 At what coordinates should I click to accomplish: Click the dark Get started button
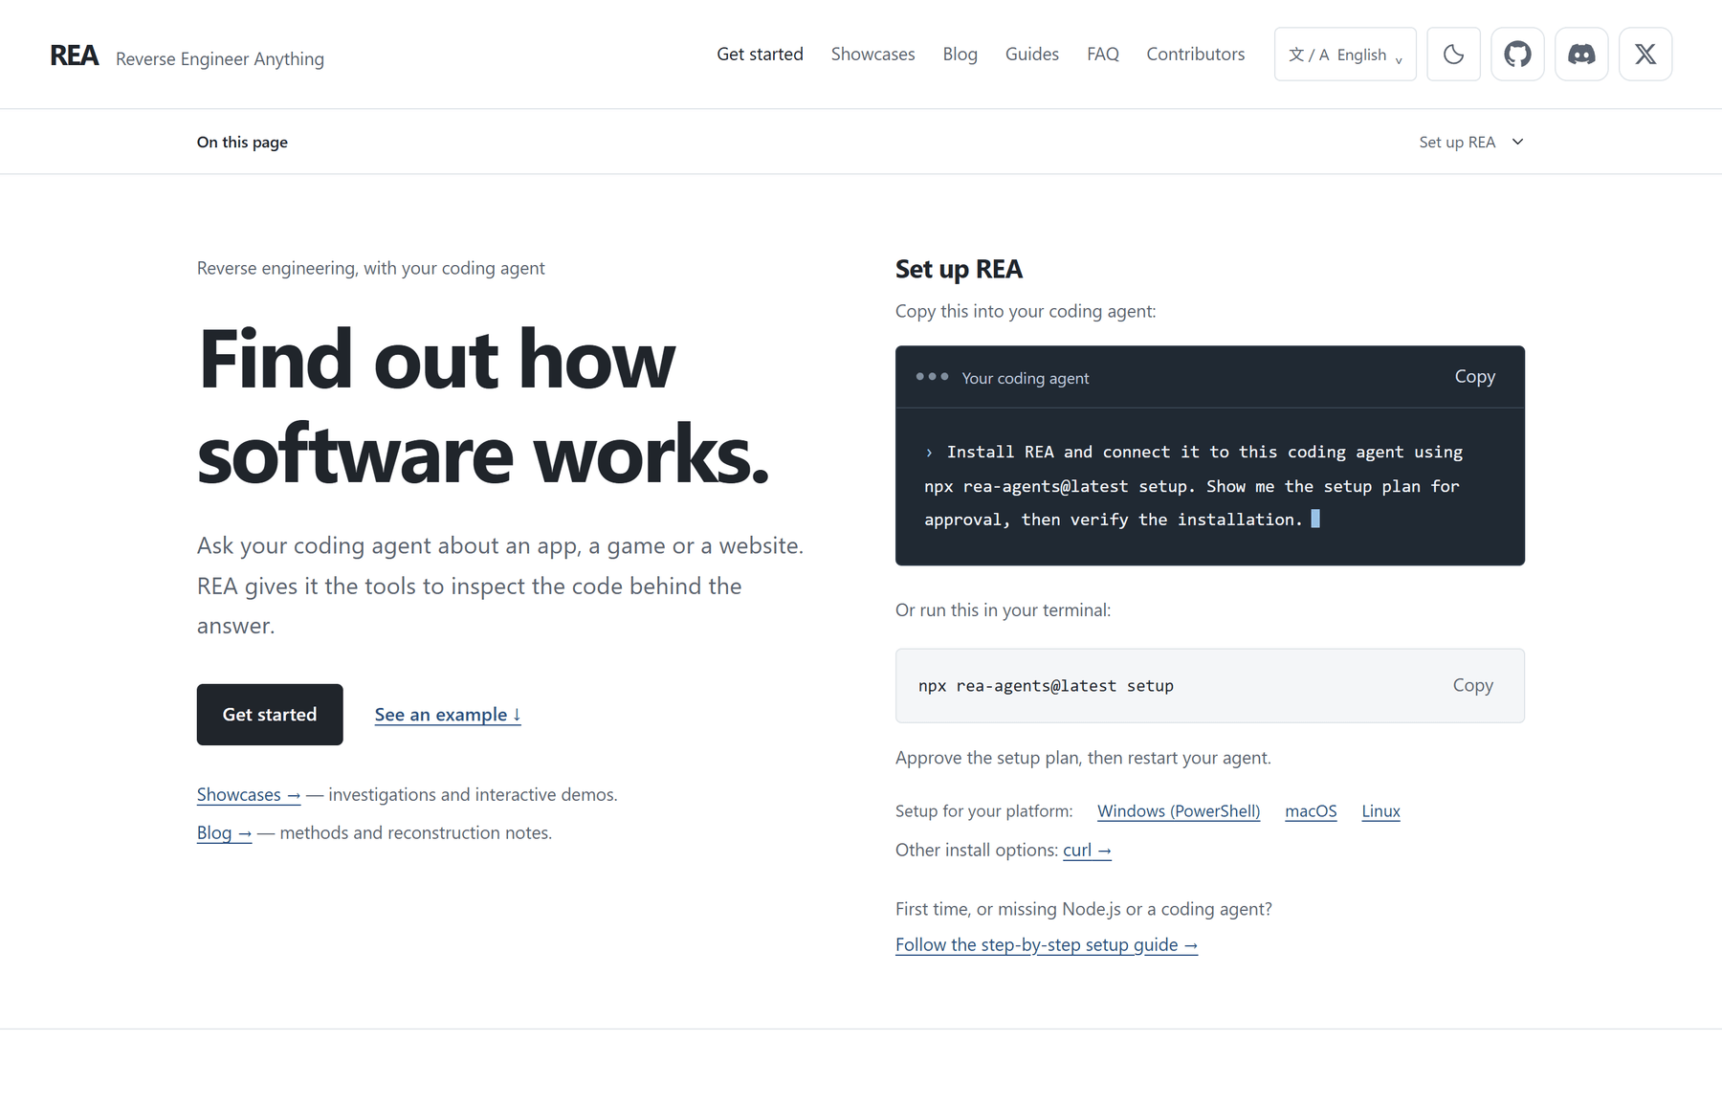[270, 715]
